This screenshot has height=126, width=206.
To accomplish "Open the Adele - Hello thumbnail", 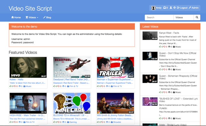I will pyautogui.click(x=28, y=67).
